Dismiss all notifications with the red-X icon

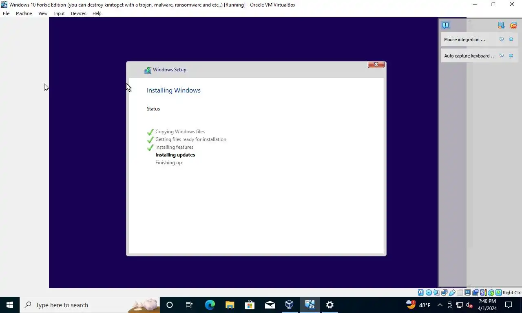513,25
